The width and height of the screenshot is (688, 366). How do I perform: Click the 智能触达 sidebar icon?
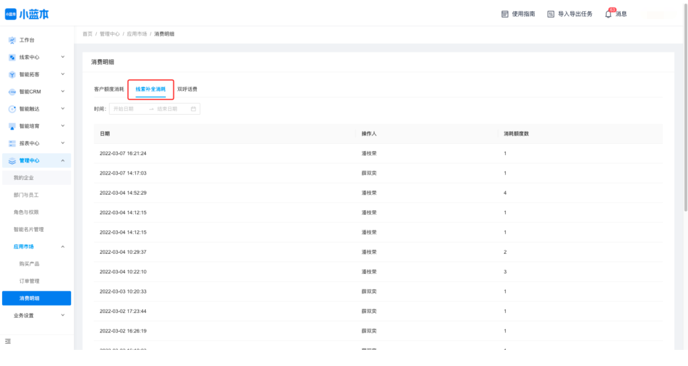point(12,109)
